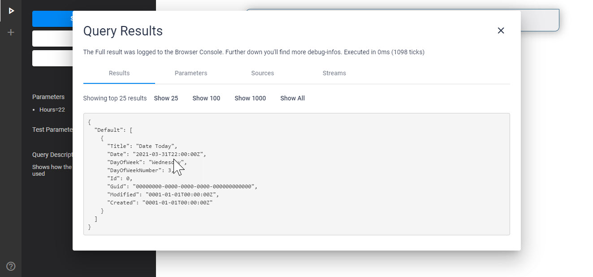Click the Date value 2021-03-31T22:00:00Z
Screen dimensions: 593x277
click(168, 154)
